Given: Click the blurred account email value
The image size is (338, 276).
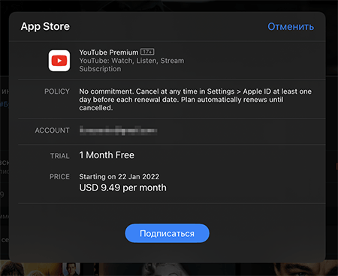Looking at the screenshot, I should [118, 130].
